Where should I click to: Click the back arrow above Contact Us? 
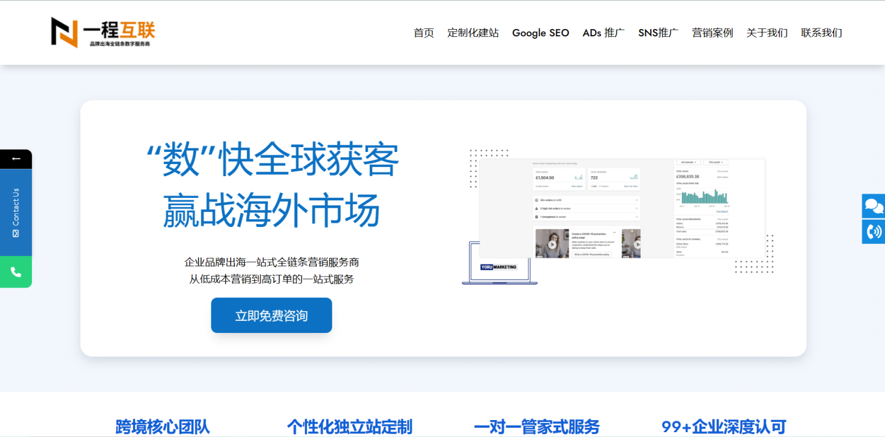16,158
